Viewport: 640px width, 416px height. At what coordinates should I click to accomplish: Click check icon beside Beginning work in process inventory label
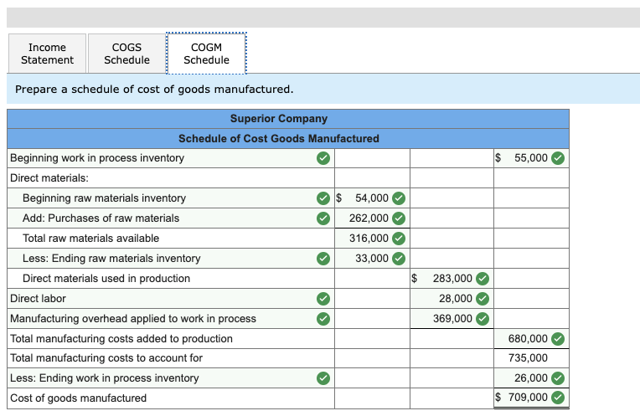[323, 158]
